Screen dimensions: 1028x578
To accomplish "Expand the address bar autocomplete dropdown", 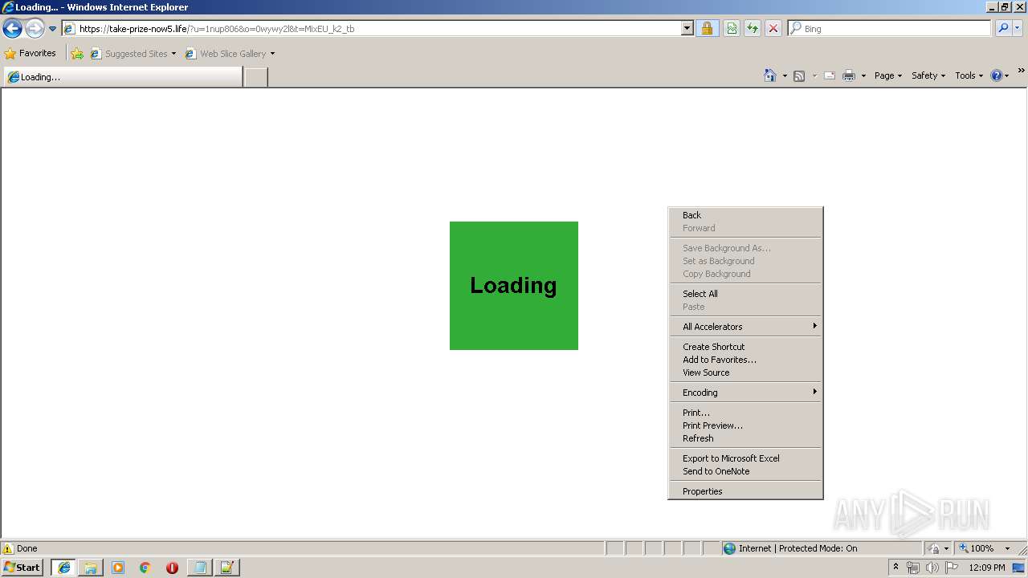I will click(x=687, y=29).
